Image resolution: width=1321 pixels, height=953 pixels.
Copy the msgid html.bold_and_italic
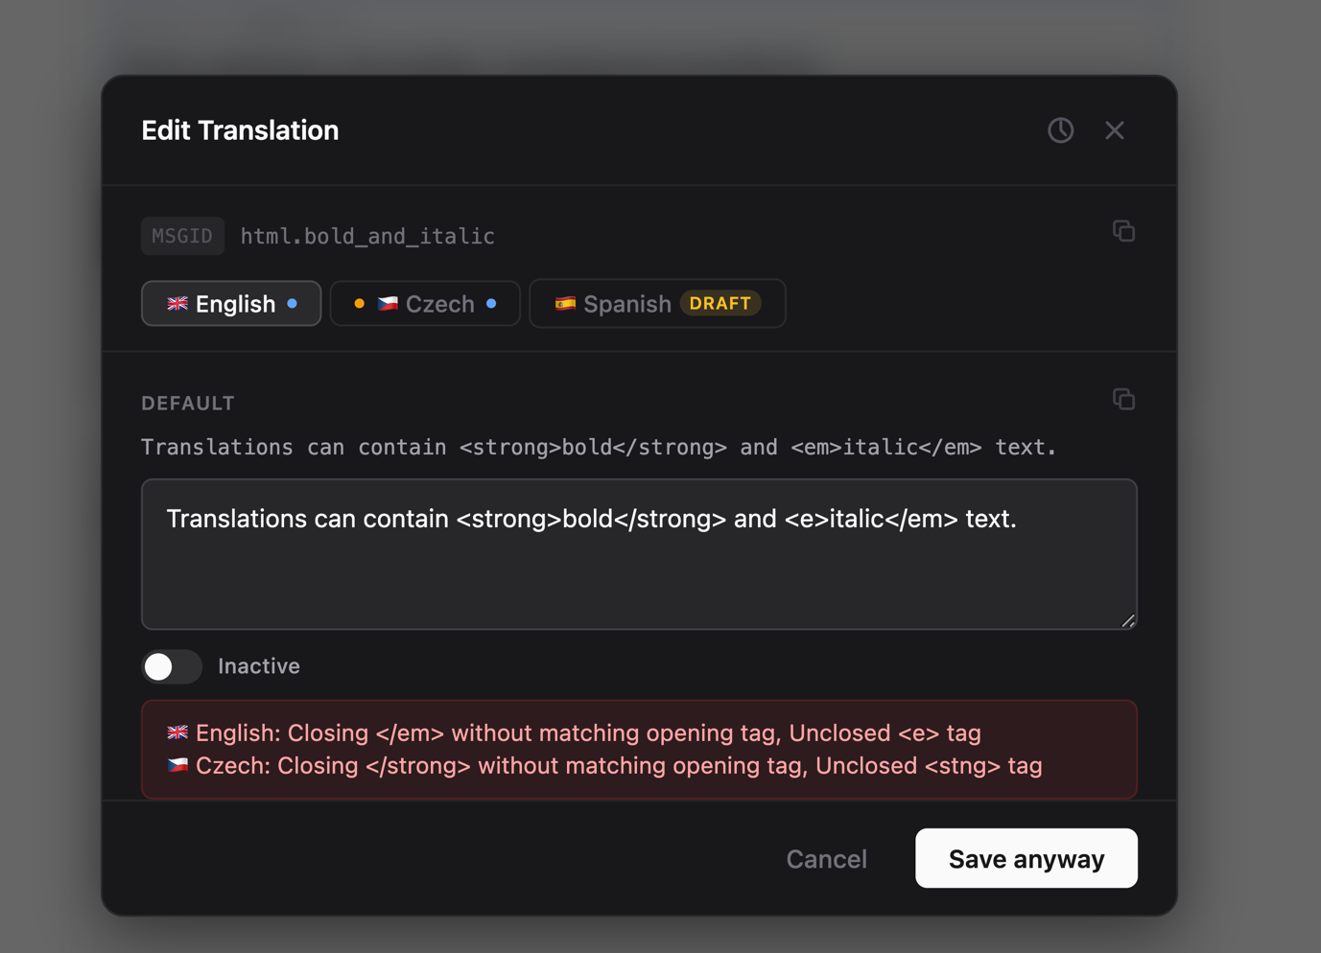coord(1123,231)
